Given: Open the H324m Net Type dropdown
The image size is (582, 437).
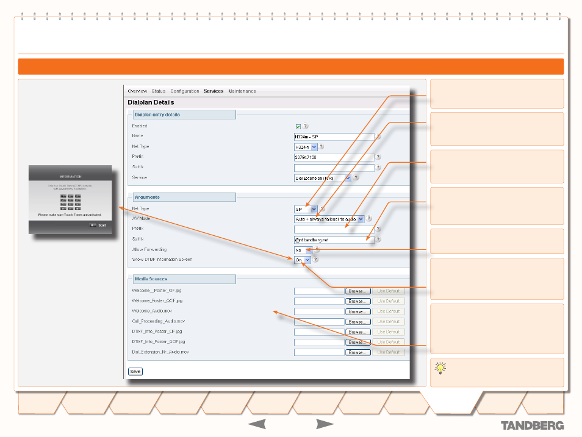Looking at the screenshot, I should coord(306,147).
